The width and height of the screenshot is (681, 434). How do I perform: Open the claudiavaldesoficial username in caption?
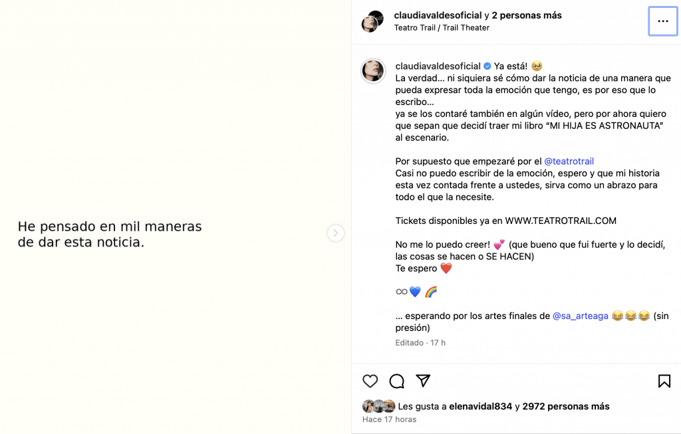(x=438, y=66)
